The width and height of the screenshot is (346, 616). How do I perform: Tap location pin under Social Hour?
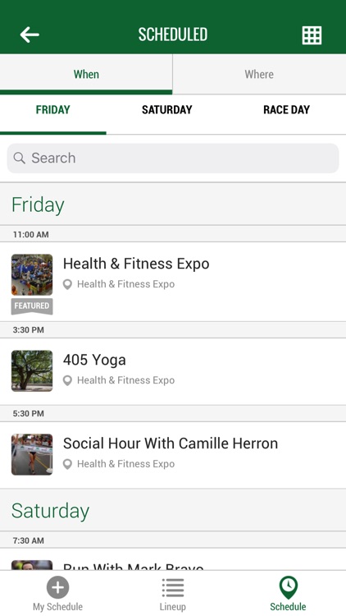tap(67, 464)
